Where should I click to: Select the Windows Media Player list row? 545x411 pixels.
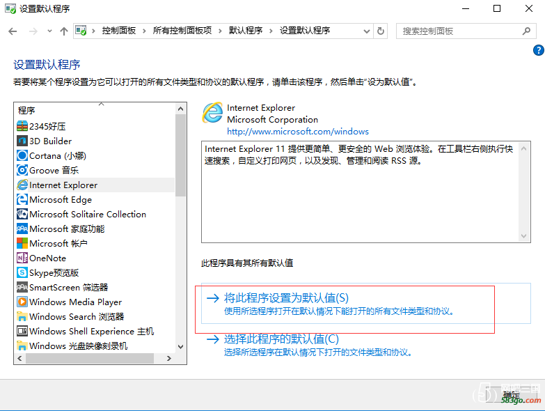point(95,302)
